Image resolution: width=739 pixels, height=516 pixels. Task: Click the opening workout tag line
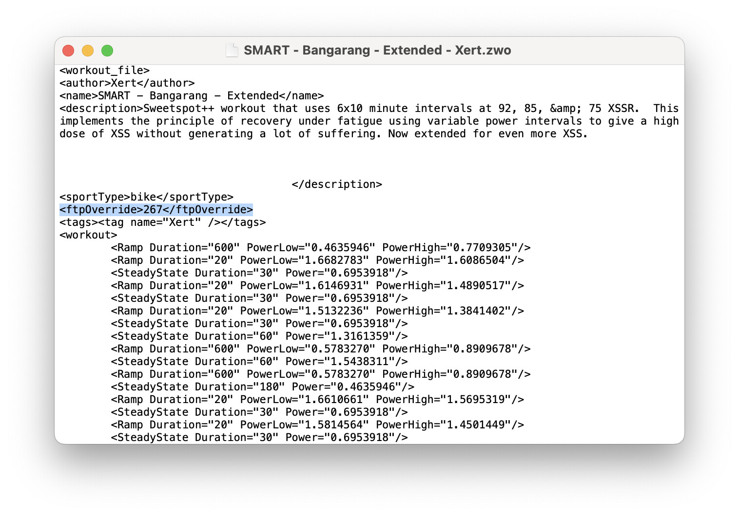[88, 235]
